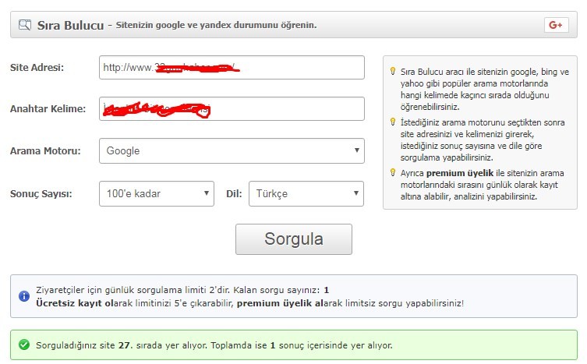Click the lightbulb beside 'Sıra Bulucu aracı ile'
Viewport: 587px width, 364px height.
point(393,71)
